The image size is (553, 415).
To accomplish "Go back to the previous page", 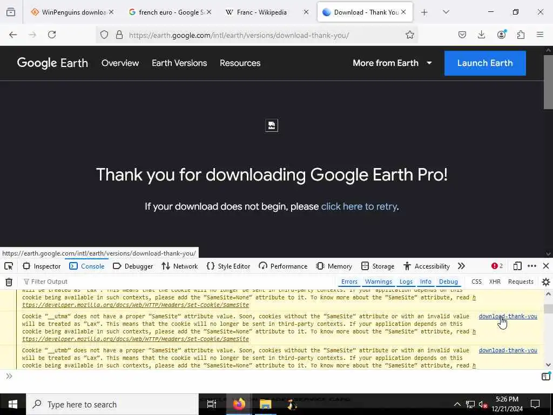I will tap(13, 35).
